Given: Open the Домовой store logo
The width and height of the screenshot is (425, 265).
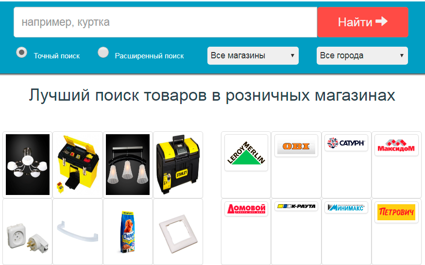Looking at the screenshot, I should click(246, 209).
